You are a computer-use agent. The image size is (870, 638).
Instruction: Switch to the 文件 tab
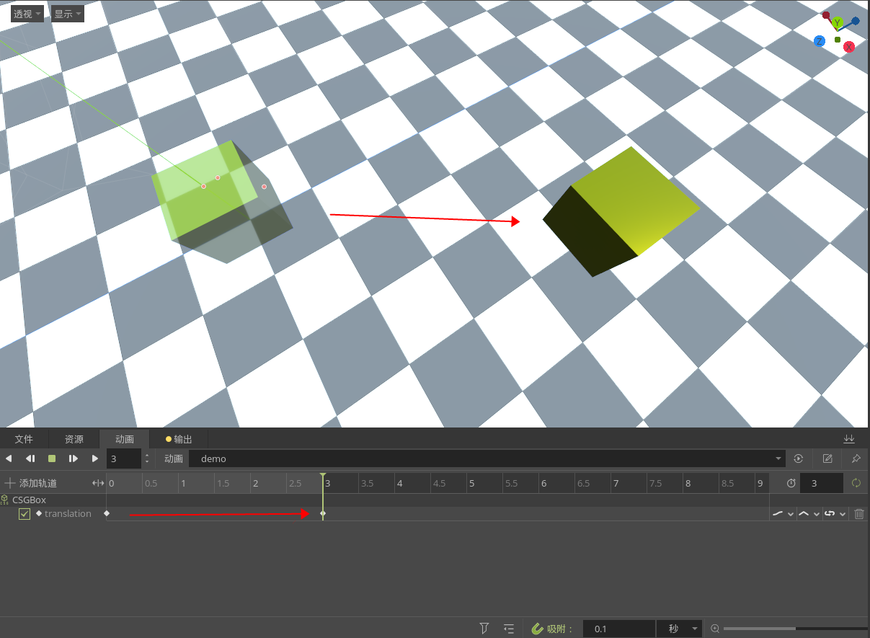(24, 439)
